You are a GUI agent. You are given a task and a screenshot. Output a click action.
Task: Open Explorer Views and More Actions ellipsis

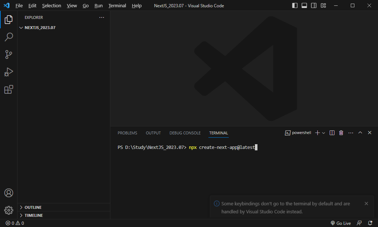tap(102, 17)
